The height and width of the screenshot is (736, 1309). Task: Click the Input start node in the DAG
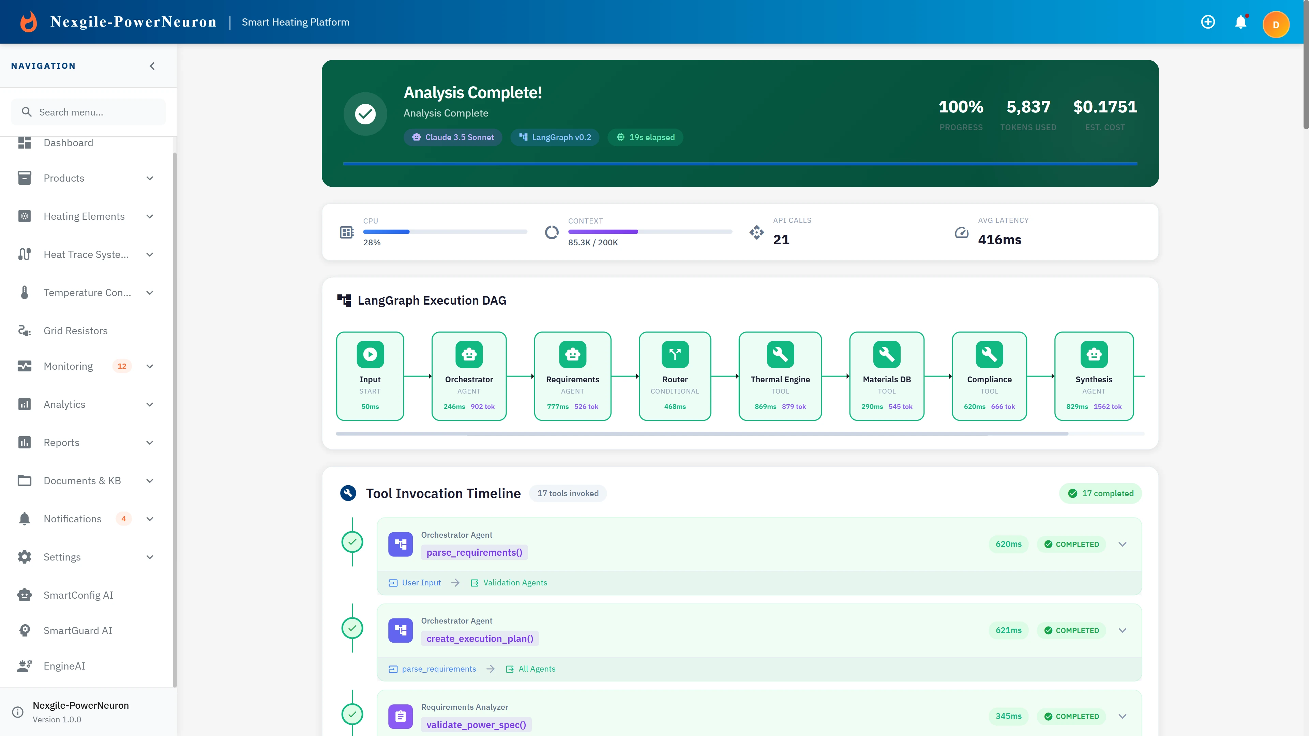coord(370,376)
